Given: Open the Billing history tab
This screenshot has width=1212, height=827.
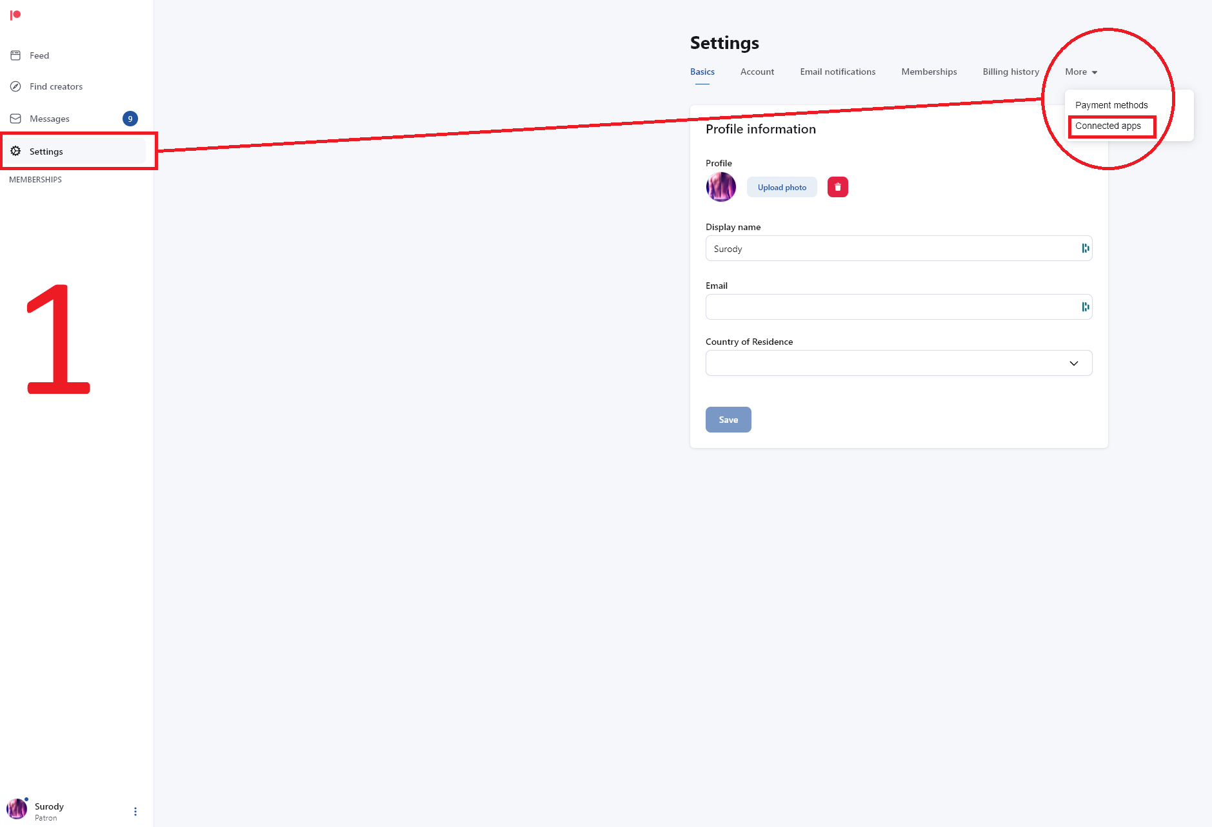Looking at the screenshot, I should [1011, 72].
